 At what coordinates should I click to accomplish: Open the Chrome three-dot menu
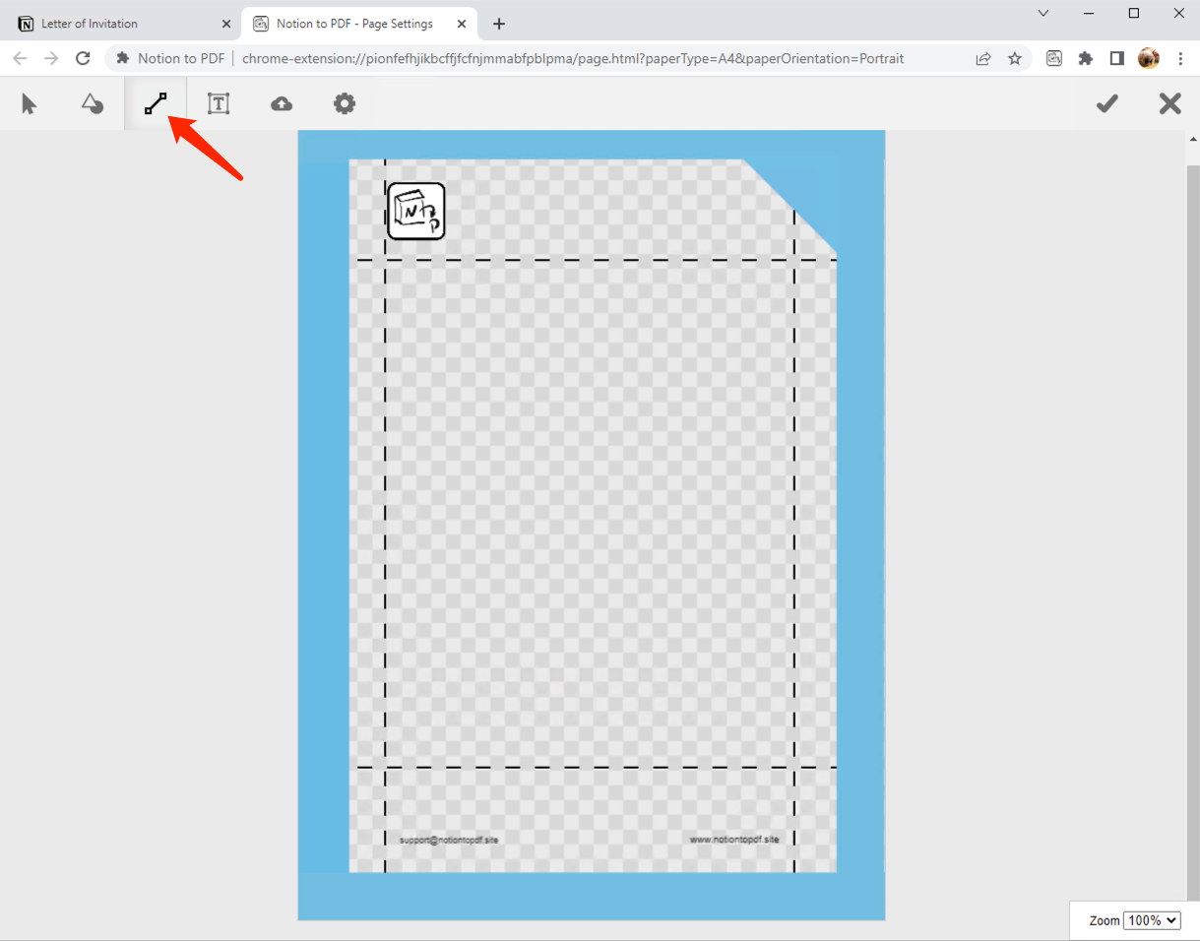pos(1180,58)
